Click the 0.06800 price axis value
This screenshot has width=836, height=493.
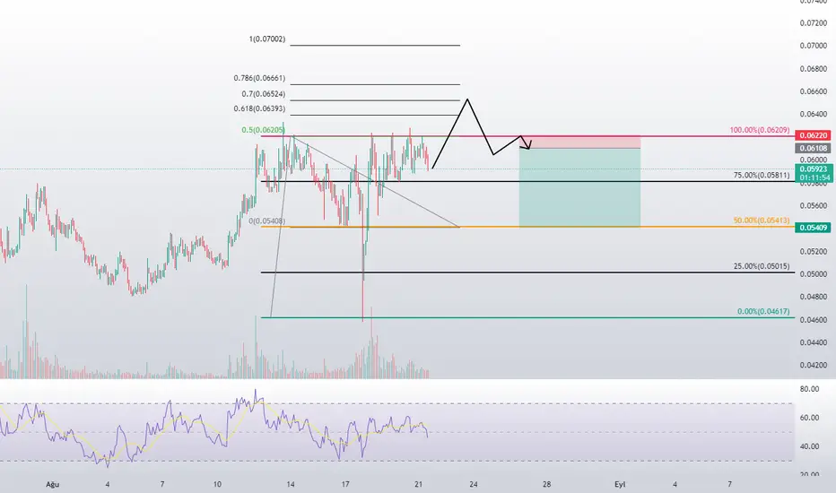tap(813, 69)
